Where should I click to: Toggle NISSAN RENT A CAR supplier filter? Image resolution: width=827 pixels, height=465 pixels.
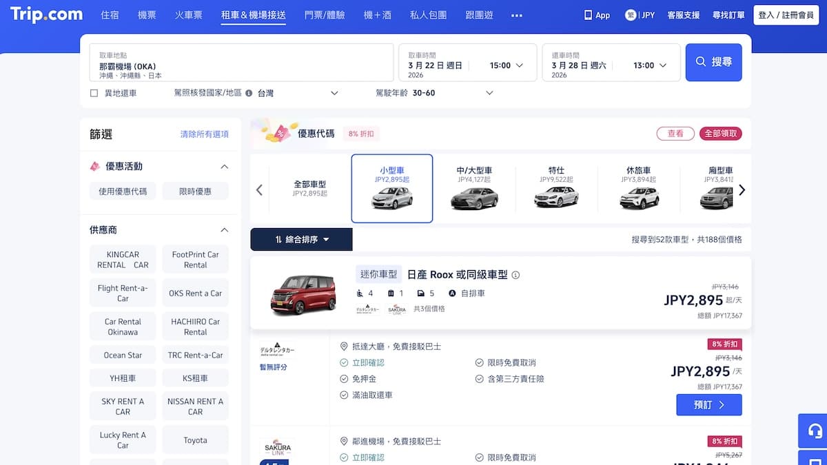click(195, 406)
